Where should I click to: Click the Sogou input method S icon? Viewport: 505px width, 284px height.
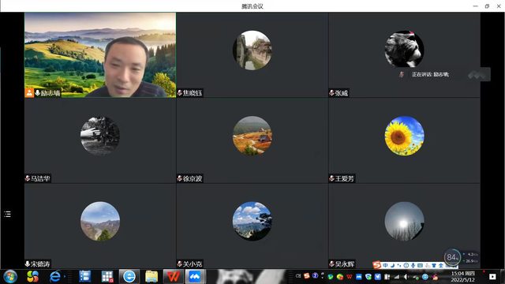pyautogui.click(x=376, y=265)
